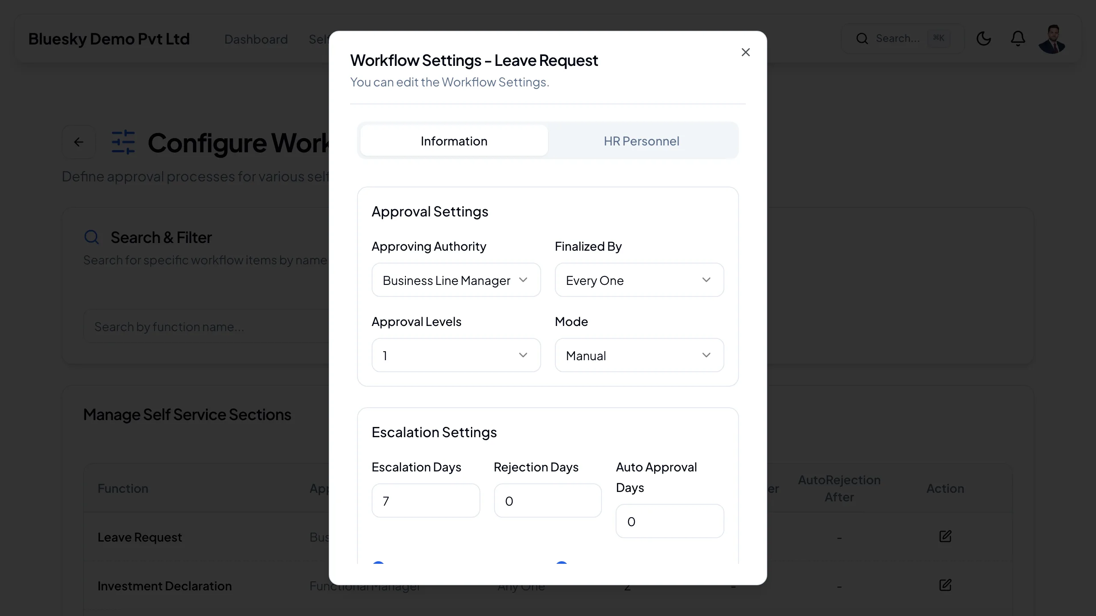This screenshot has height=616, width=1096.
Task: Open the user profile avatar menu
Action: click(1052, 39)
